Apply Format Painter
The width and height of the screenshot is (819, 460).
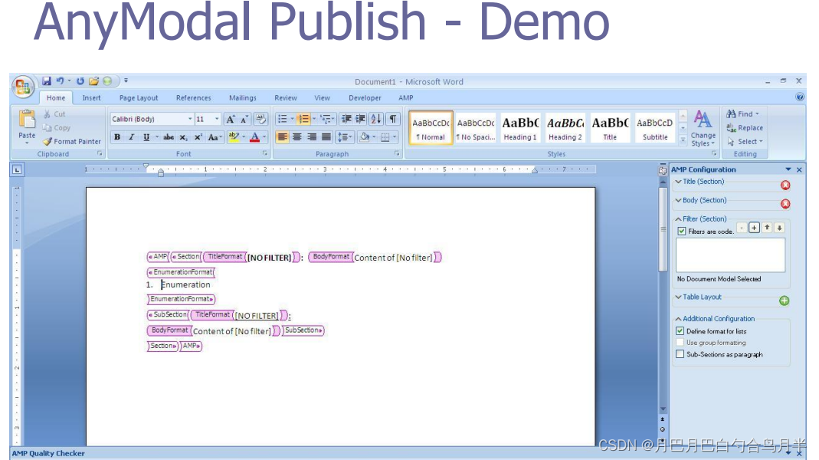pyautogui.click(x=72, y=142)
